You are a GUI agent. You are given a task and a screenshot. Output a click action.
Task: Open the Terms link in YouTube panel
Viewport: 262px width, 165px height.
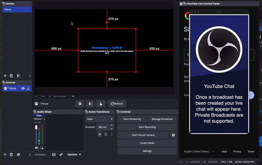[251, 151]
